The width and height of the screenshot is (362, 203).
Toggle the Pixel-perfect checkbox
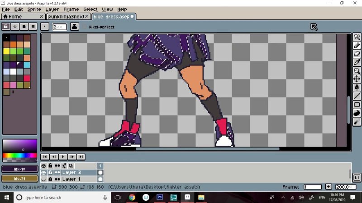coord(85,27)
